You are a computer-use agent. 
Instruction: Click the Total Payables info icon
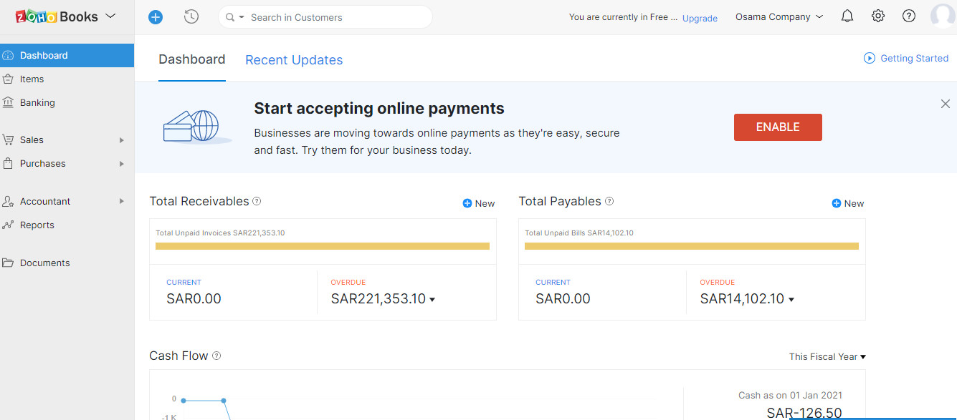coord(609,202)
